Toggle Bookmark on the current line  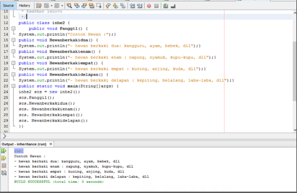[123, 6]
